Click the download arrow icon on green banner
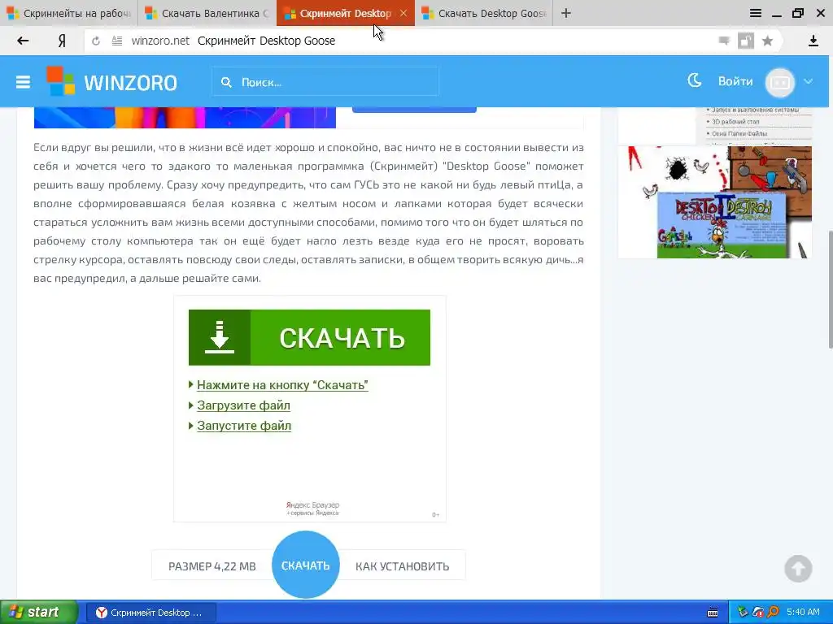Viewport: 833px width, 624px height. 220,337
